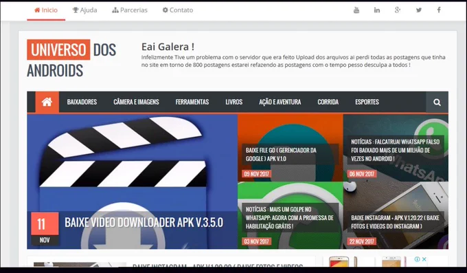Click the 06 Nov 2017 date tag

click(x=362, y=174)
